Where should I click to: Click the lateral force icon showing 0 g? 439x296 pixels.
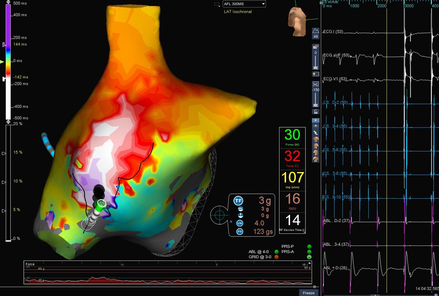(x=240, y=216)
